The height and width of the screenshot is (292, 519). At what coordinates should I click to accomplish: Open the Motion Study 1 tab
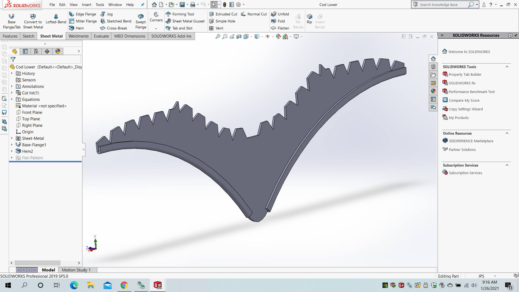[x=76, y=270]
